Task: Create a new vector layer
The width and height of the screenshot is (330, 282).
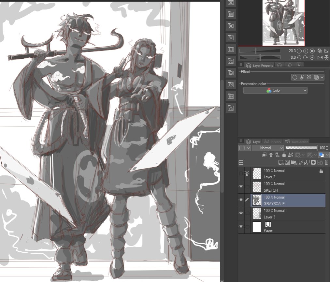Action: click(287, 162)
